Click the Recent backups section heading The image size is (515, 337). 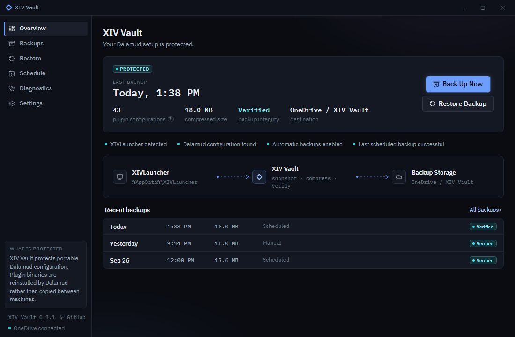click(x=127, y=210)
